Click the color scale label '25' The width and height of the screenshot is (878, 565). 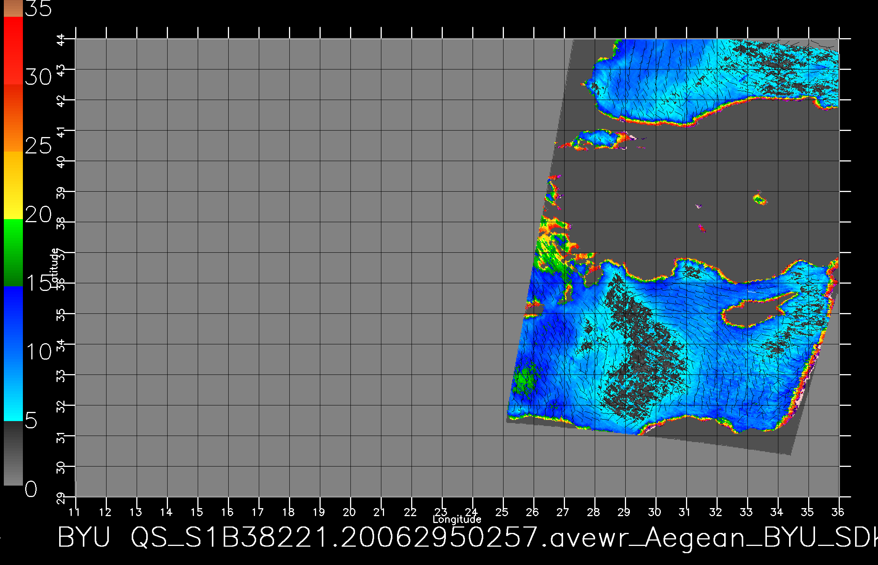point(38,146)
